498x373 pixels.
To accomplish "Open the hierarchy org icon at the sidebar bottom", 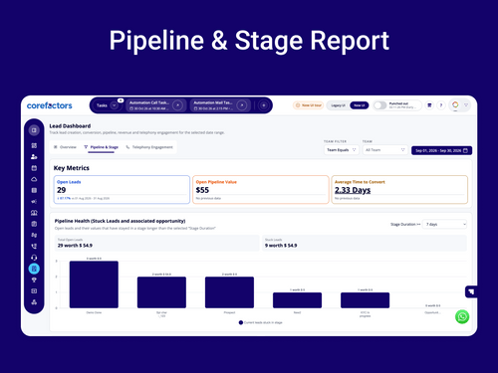I will coord(34,302).
